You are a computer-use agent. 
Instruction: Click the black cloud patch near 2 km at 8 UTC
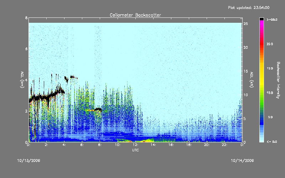pos(98,110)
